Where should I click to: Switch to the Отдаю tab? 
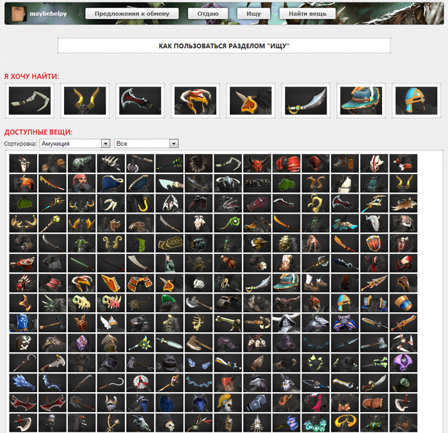click(x=208, y=13)
